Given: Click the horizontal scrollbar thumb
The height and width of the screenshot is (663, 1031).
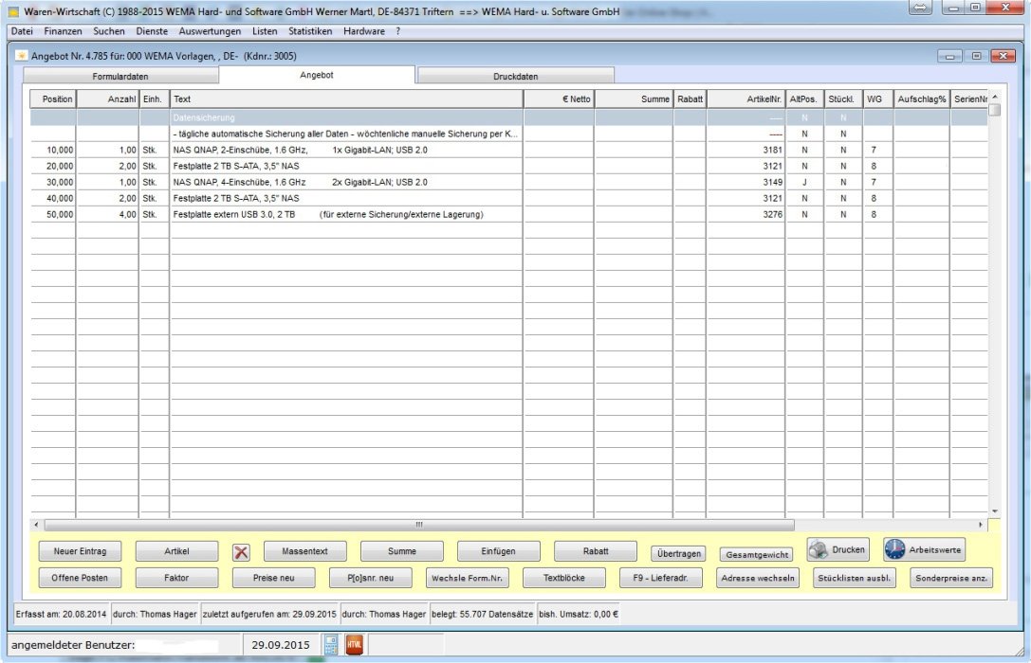Looking at the screenshot, I should (x=419, y=525).
